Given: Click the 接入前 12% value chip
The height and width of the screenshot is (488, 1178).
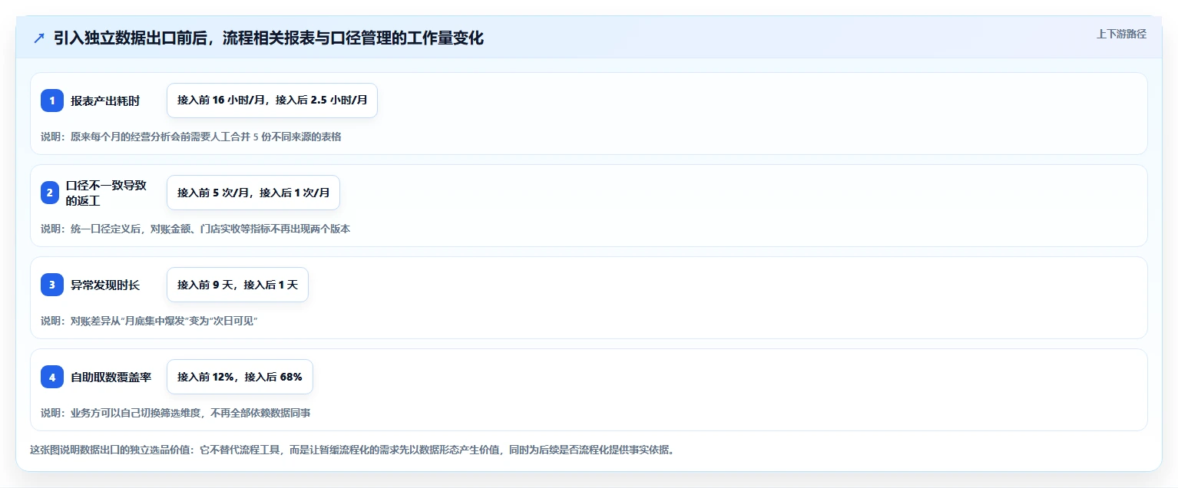Looking at the screenshot, I should pyautogui.click(x=240, y=377).
